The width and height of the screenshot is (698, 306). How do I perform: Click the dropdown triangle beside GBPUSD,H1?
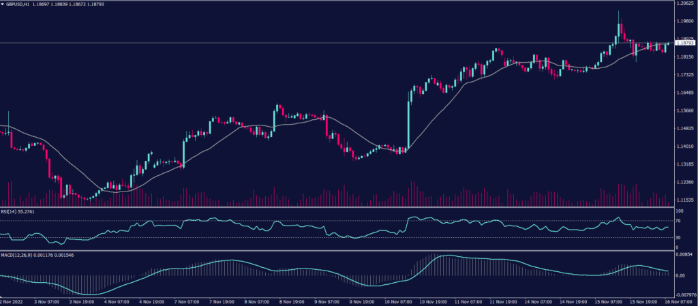(x=3, y=4)
